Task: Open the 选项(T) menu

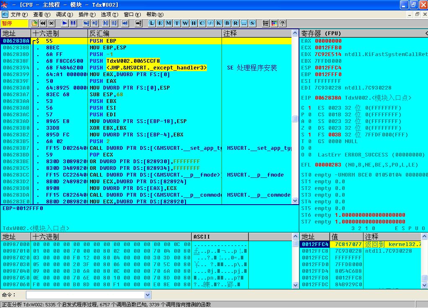Action: pos(110,15)
